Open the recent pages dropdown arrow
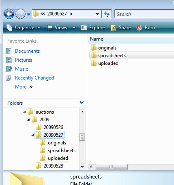 (x=28, y=14)
